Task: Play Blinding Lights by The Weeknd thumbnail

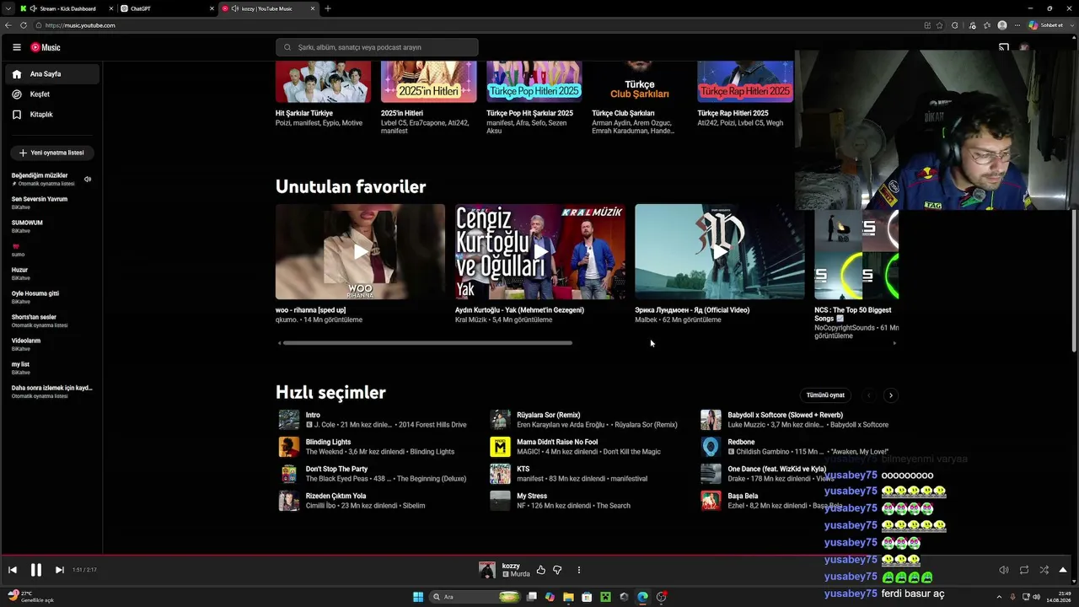Action: [289, 447]
